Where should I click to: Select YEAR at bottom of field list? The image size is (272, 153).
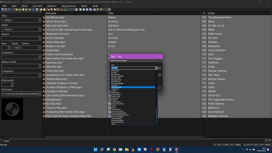point(133,124)
